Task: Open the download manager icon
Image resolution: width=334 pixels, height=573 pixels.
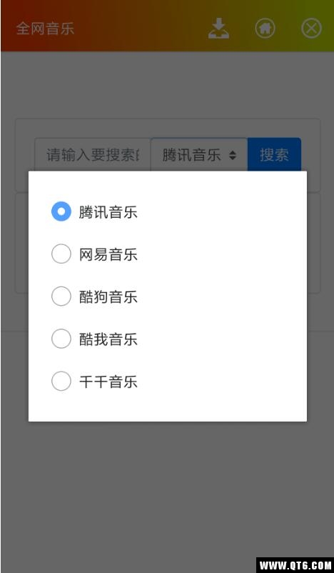Action: click(218, 29)
